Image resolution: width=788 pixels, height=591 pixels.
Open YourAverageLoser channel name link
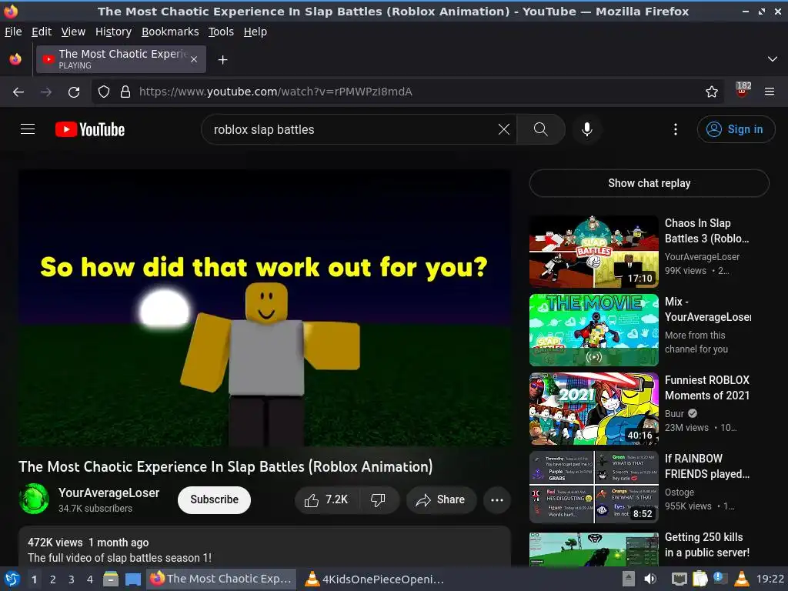pyautogui.click(x=109, y=493)
